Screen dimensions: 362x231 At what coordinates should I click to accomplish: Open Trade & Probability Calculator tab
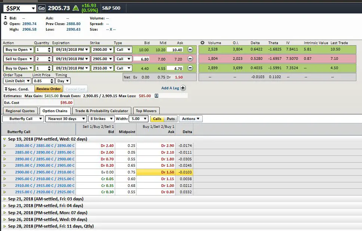click(102, 111)
